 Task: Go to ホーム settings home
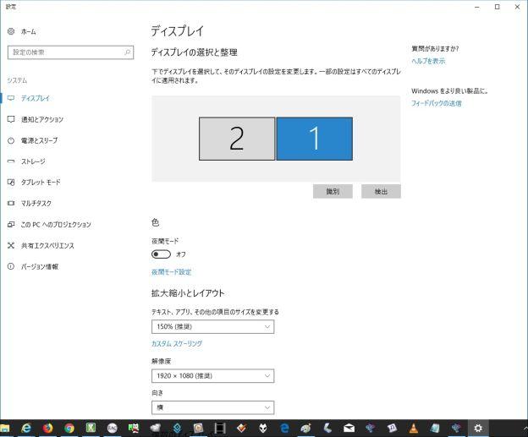point(28,31)
